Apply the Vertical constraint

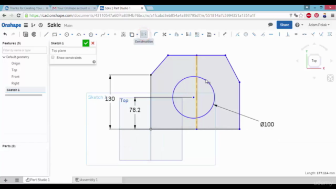pos(279,34)
